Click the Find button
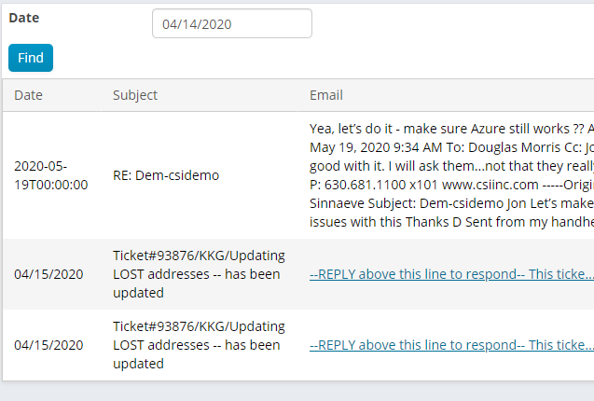The width and height of the screenshot is (594, 401). pos(31,58)
